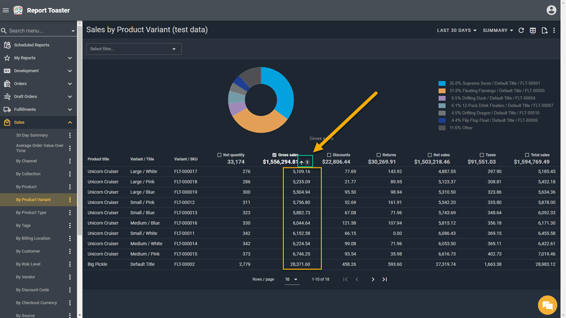Click the export report icon
Viewport: 566px width, 318px height.
click(x=544, y=30)
